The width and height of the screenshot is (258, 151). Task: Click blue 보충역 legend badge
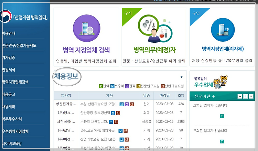tap(112, 86)
